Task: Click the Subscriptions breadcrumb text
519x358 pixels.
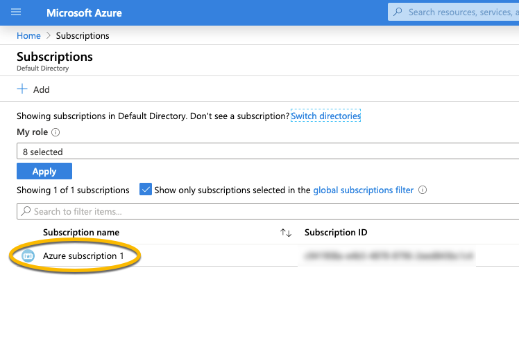Action: 83,36
